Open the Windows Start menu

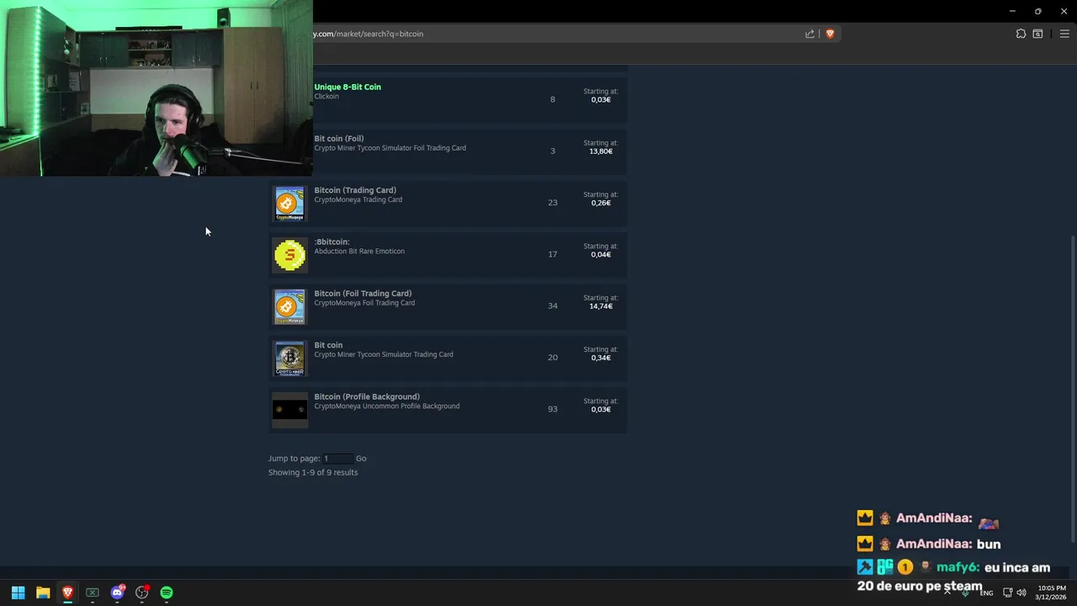[18, 593]
